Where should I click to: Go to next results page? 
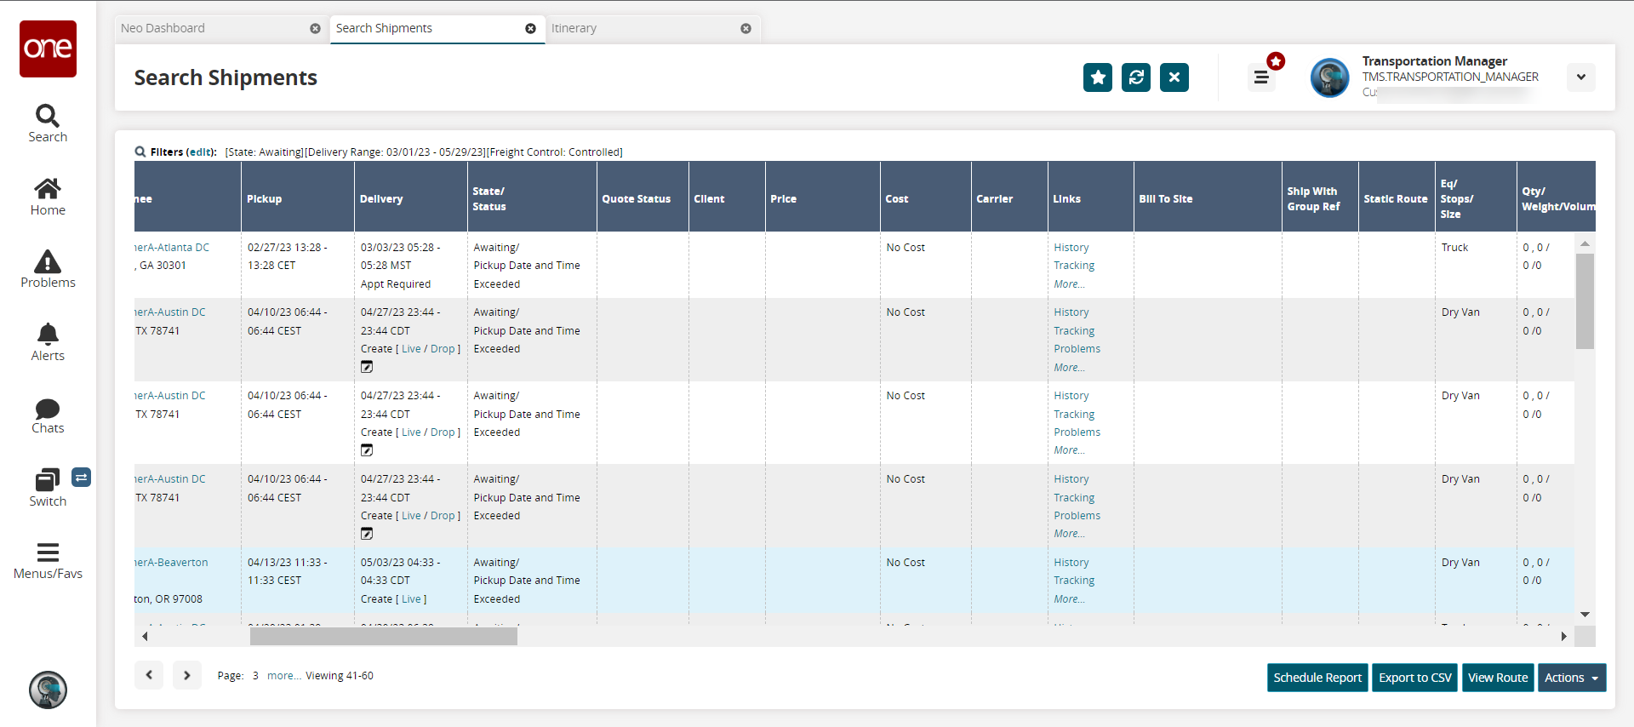pos(187,675)
